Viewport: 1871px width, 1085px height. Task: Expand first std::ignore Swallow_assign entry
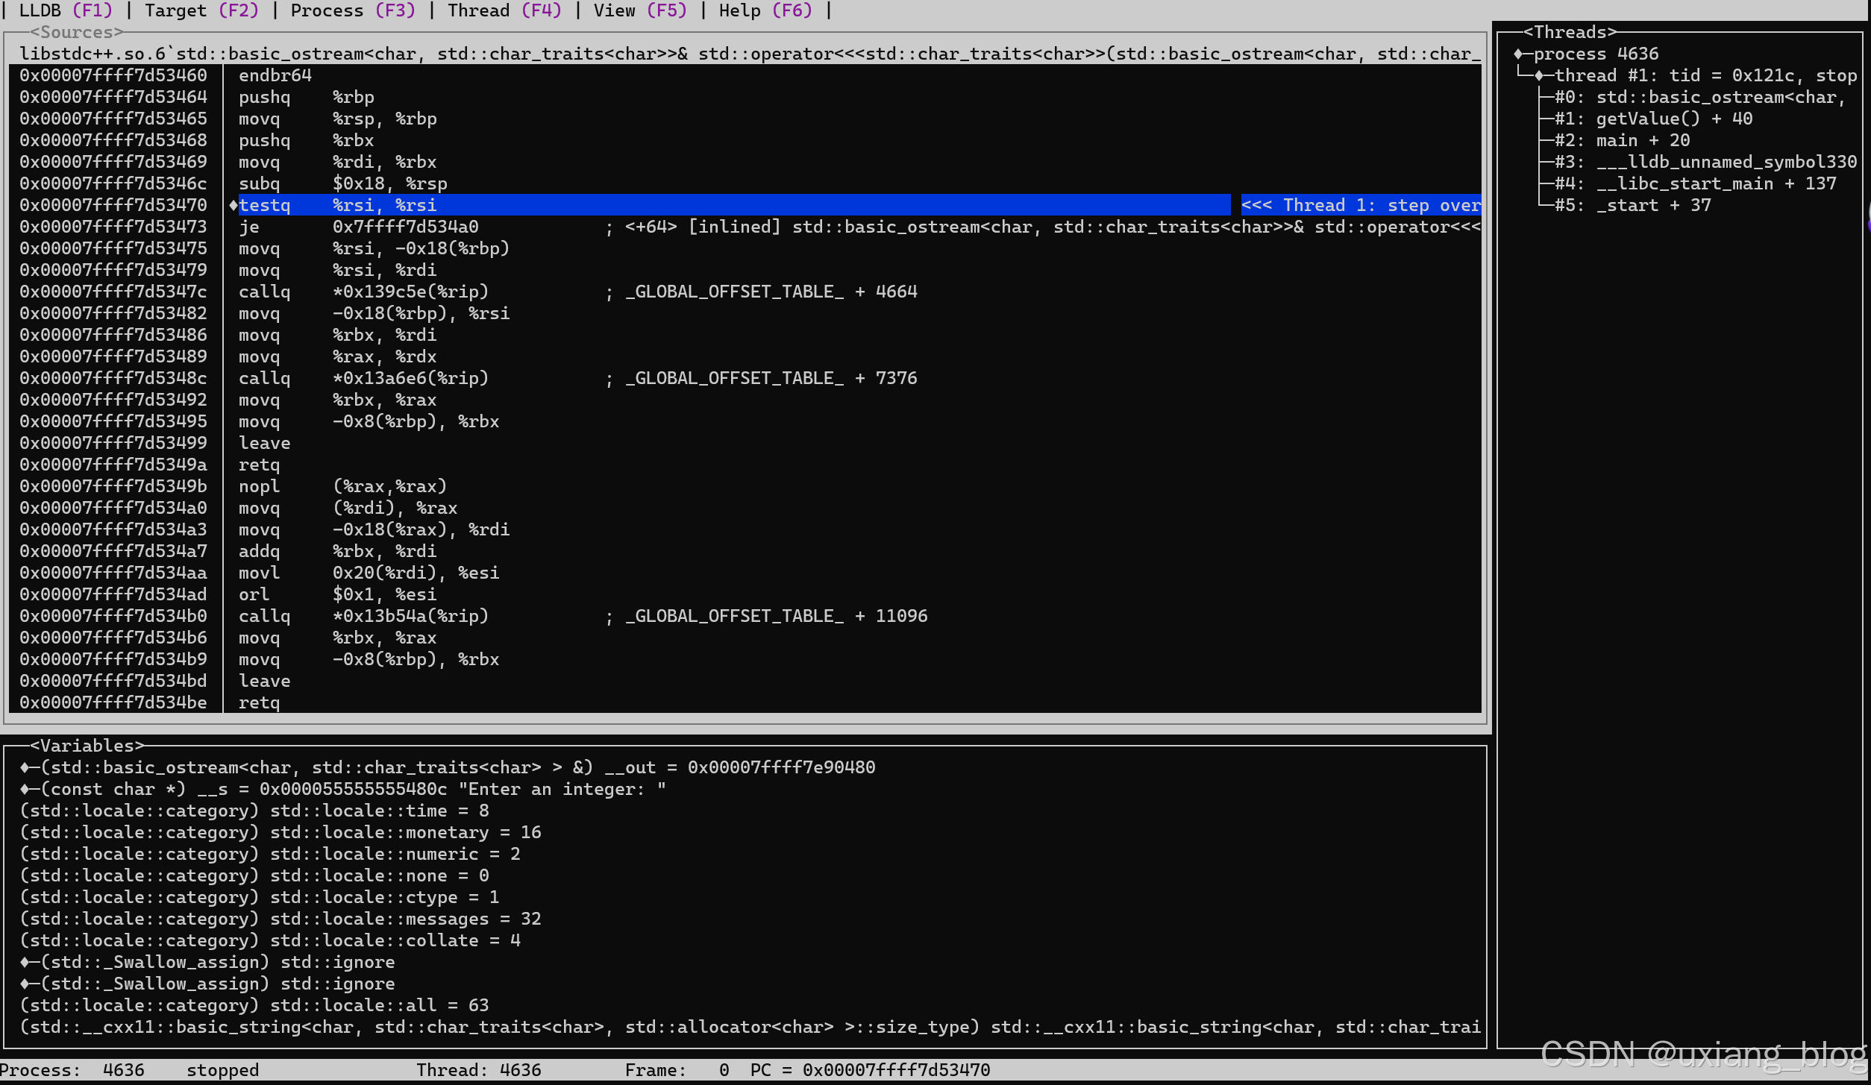click(25, 962)
